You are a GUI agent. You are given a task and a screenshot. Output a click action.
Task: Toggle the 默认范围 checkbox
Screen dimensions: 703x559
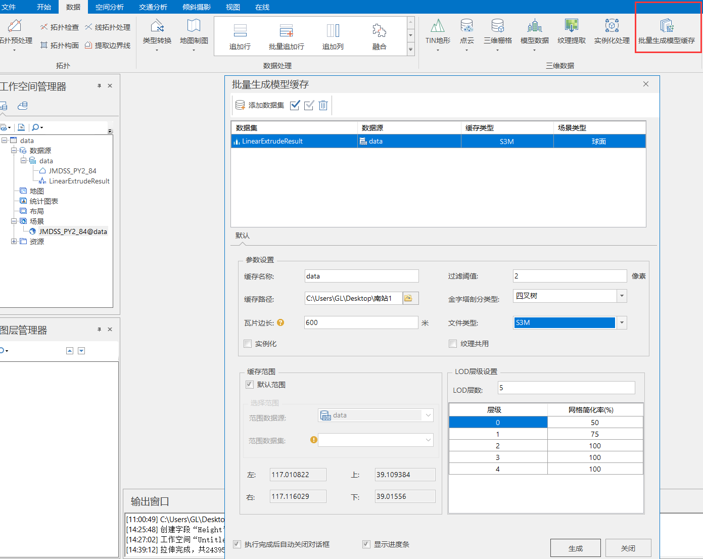[x=250, y=385]
